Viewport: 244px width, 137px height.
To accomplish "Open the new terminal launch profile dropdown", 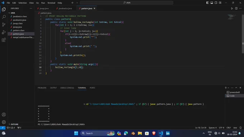I will coord(229,88).
